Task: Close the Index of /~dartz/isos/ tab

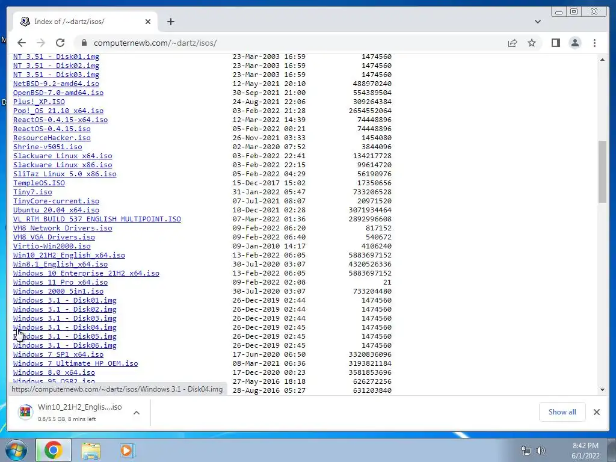Action: pos(148,22)
